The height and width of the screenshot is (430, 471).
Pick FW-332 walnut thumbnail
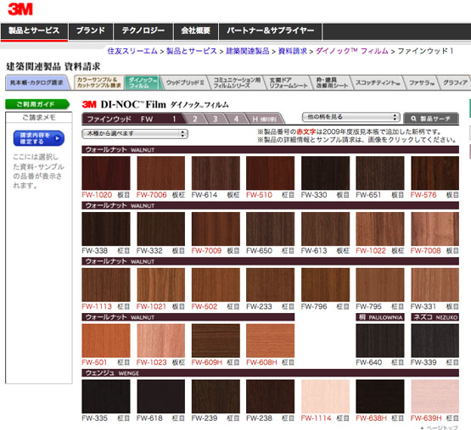[x=160, y=229]
